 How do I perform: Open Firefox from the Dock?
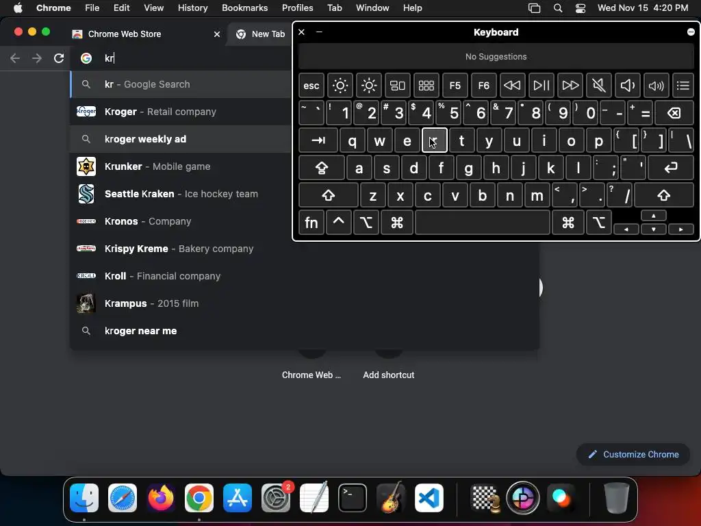point(160,497)
